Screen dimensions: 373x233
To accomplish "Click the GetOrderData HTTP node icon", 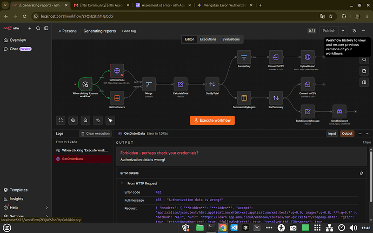I will [x=117, y=71].
